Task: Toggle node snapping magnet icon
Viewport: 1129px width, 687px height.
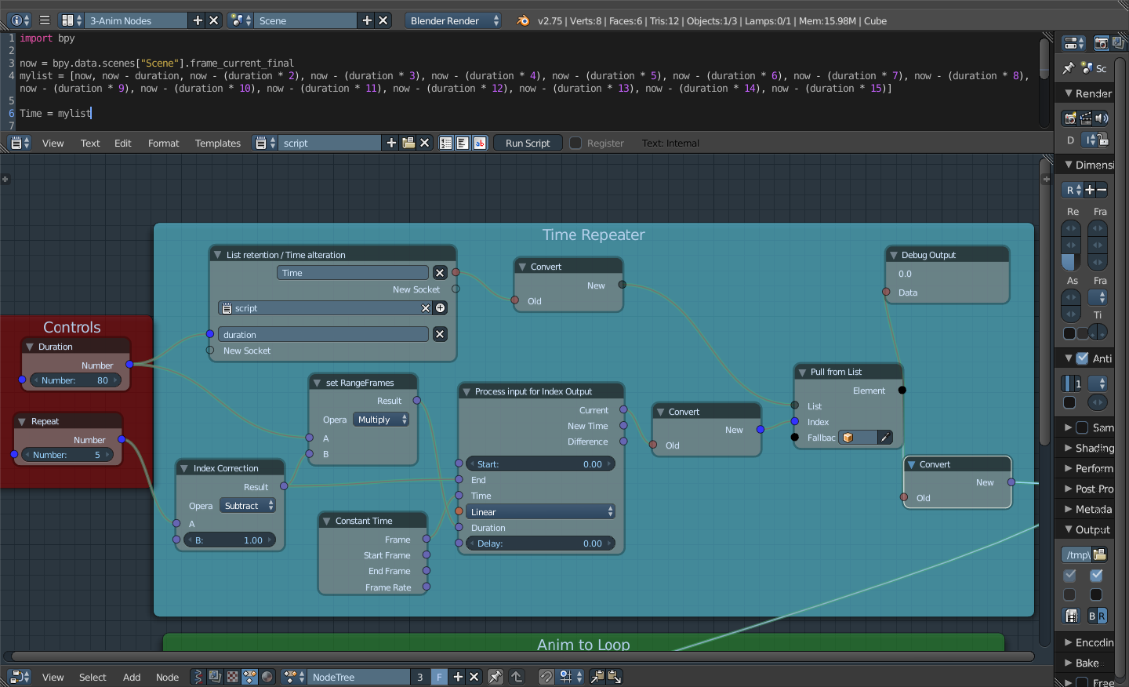Action: point(546,677)
